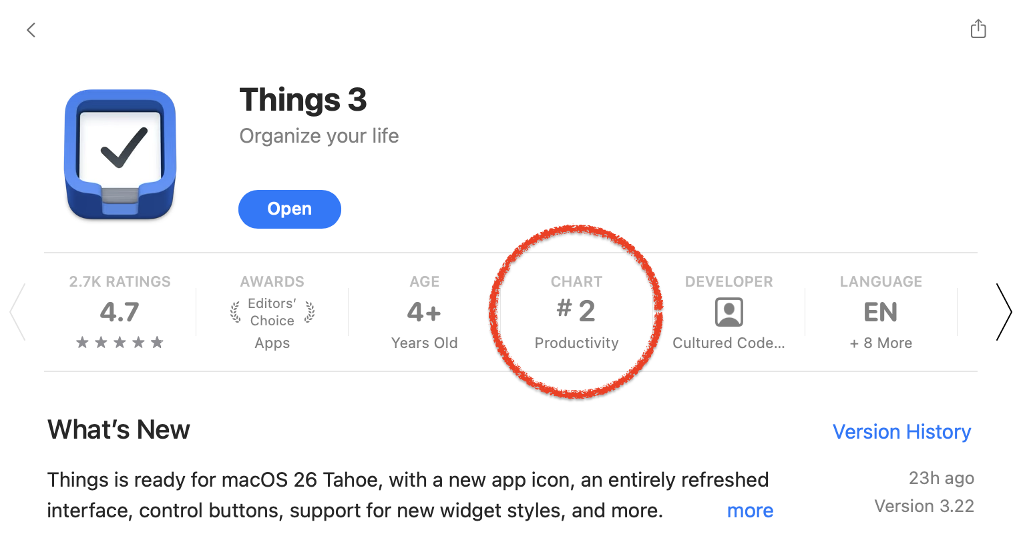Viewport: 1023px width, 536px height.
Task: Click the Things 3 title
Action: pyautogui.click(x=303, y=100)
